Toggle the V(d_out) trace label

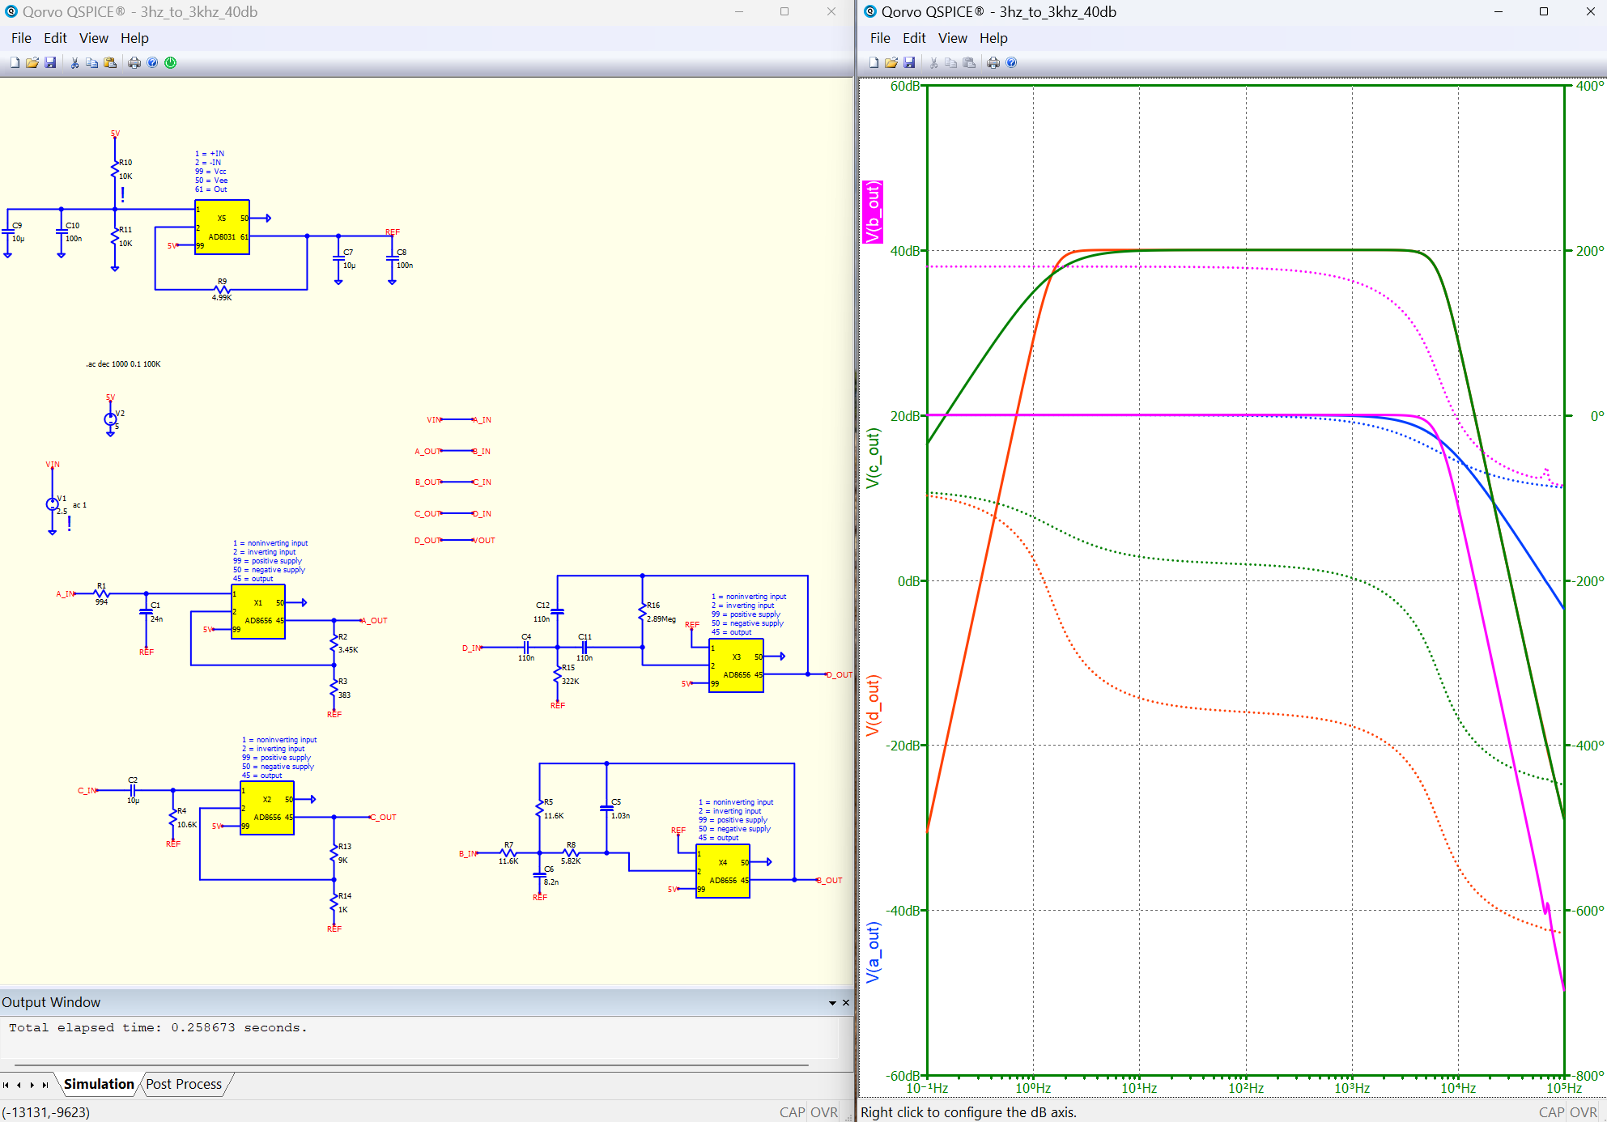pyautogui.click(x=872, y=705)
